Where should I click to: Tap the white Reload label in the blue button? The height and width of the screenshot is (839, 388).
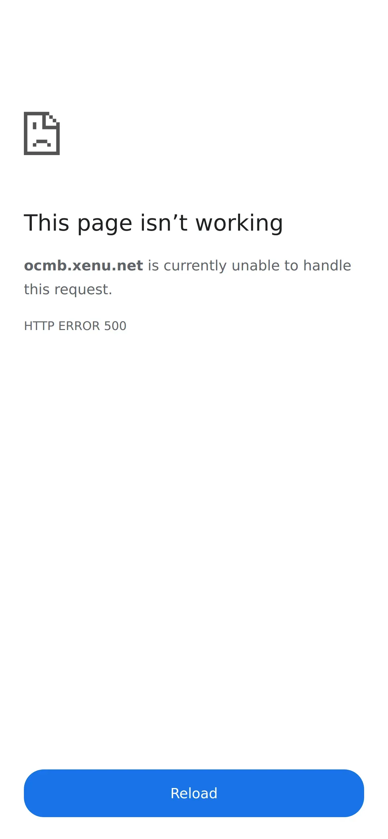(x=194, y=793)
